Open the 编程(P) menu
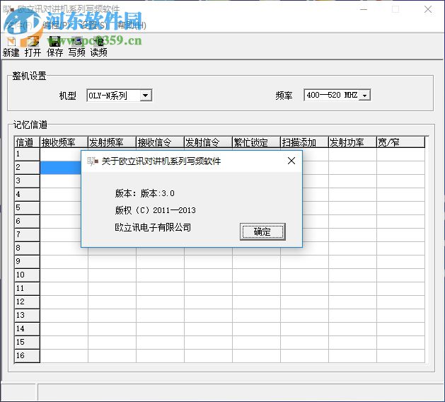445x402 pixels. tap(57, 25)
